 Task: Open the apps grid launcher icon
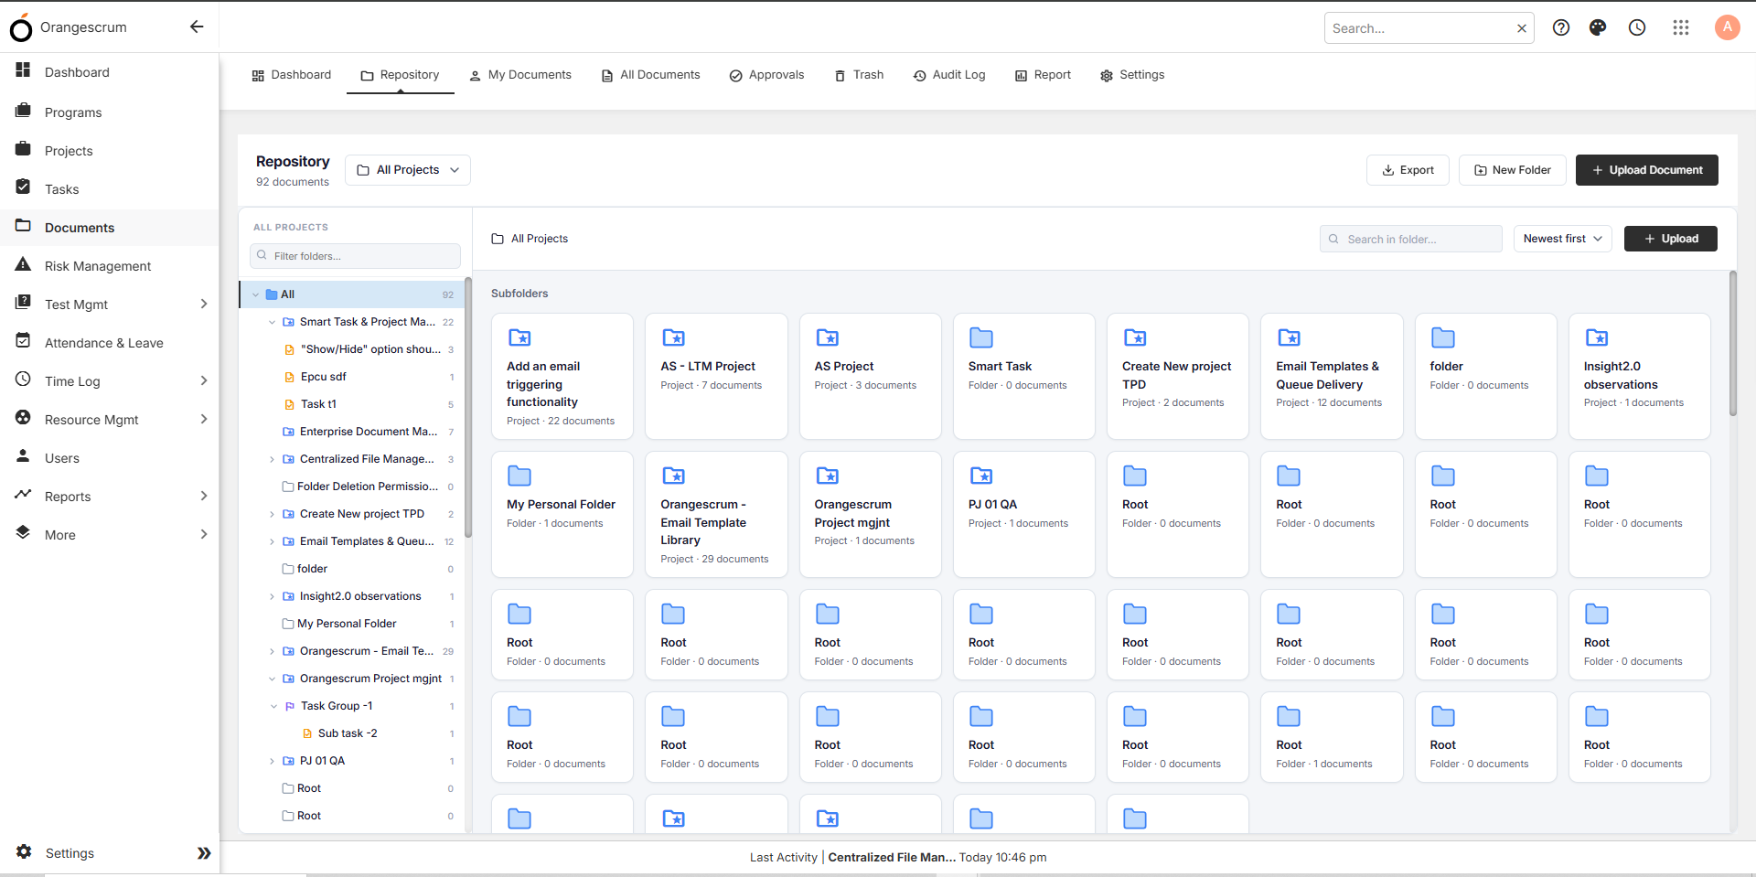[1681, 27]
